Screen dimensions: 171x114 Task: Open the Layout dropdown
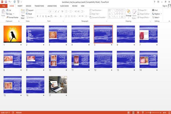[x=30, y=10]
